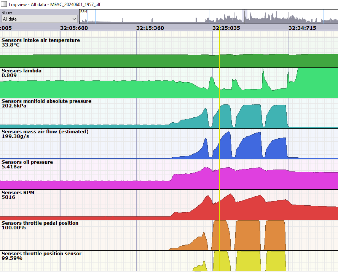Select 'Sensors throttle pedal position' channel label
This screenshot has width=338, height=272.
pos(40,223)
